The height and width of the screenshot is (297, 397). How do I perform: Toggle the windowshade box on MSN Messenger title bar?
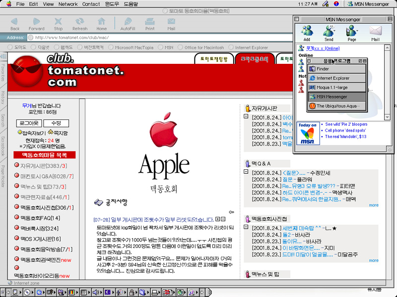391,19
